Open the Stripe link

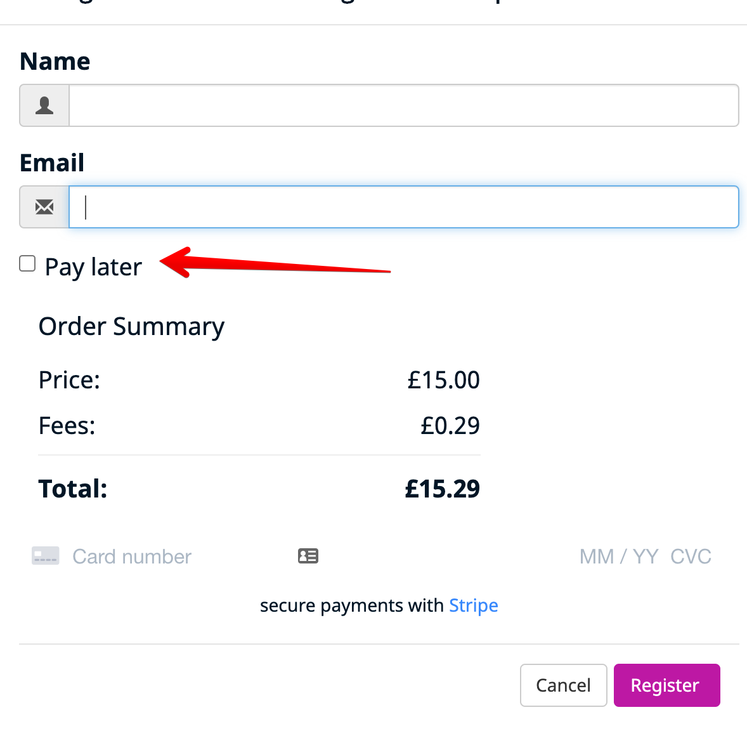pos(474,605)
